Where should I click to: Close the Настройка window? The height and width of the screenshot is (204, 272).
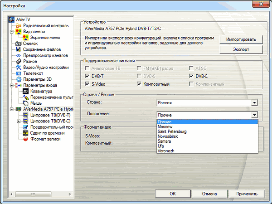[x=261, y=4]
